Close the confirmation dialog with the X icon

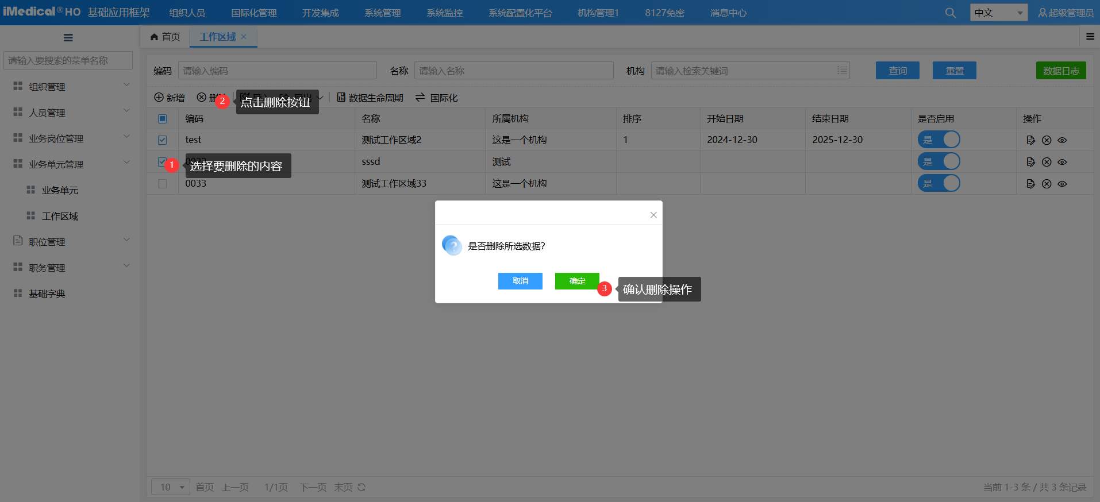pos(653,215)
